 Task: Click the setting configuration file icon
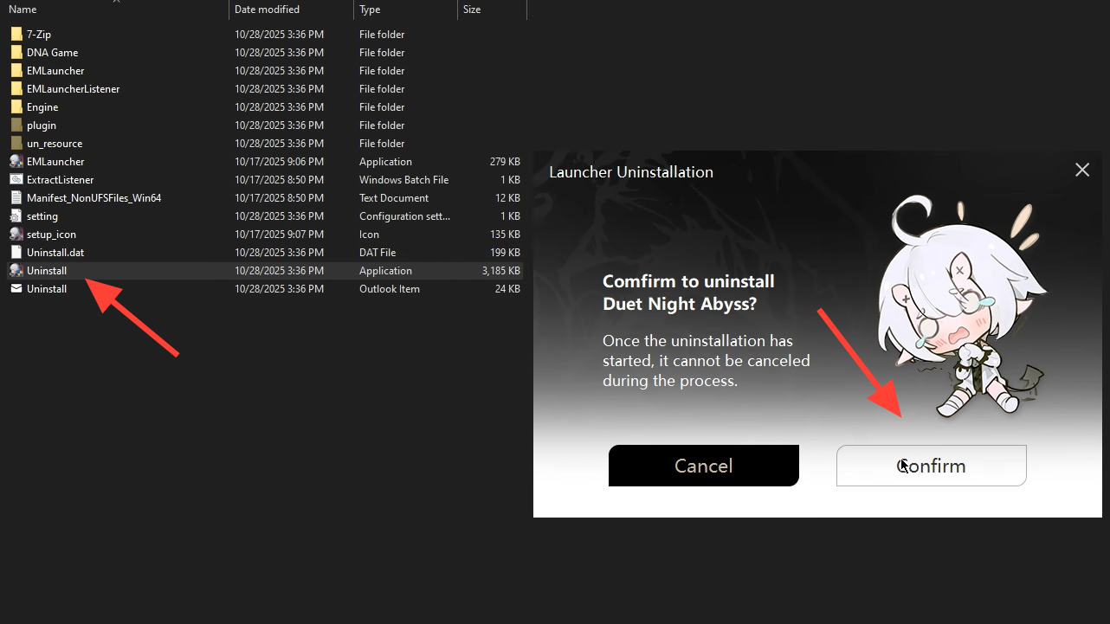pyautogui.click(x=16, y=216)
